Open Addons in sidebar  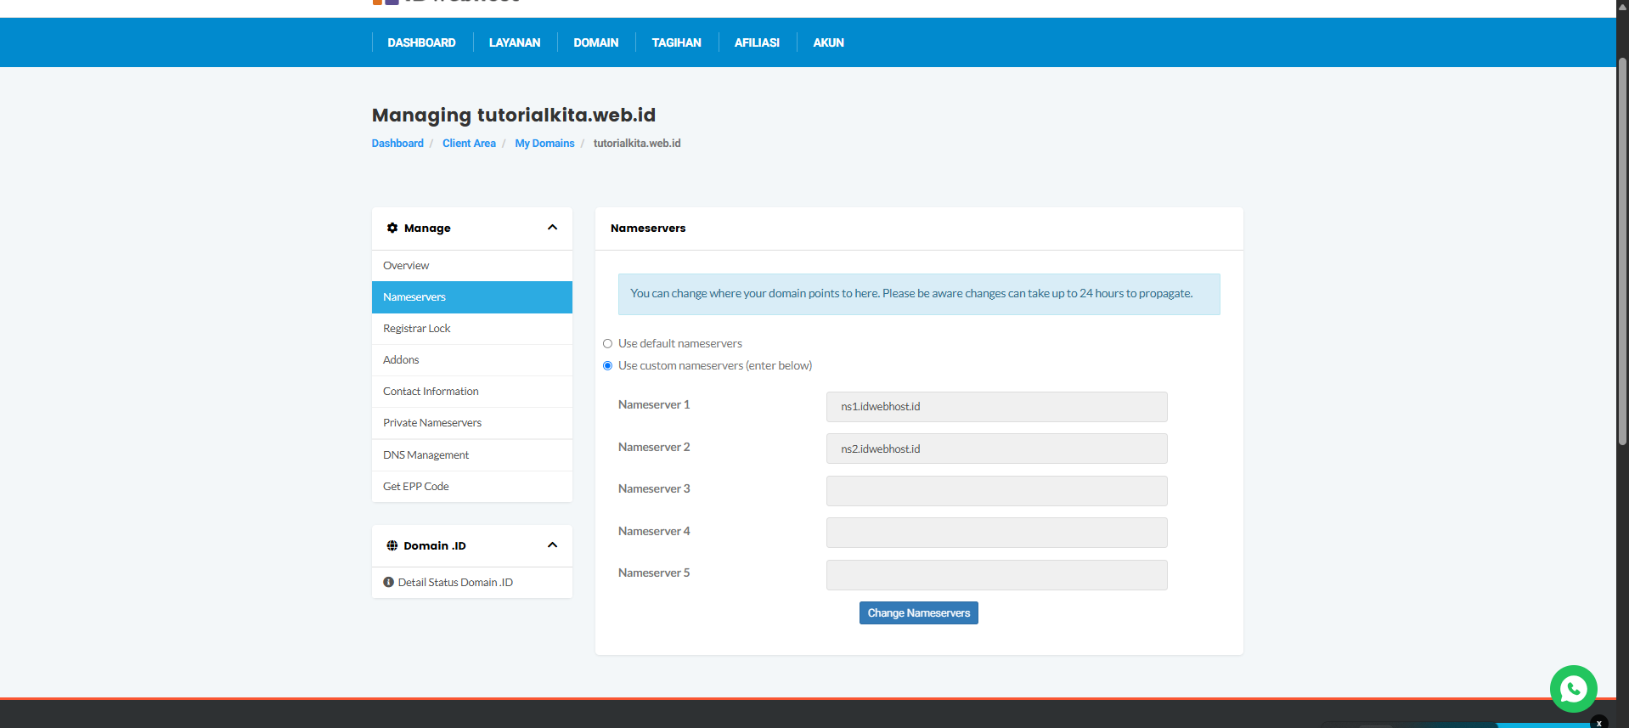tap(472, 360)
